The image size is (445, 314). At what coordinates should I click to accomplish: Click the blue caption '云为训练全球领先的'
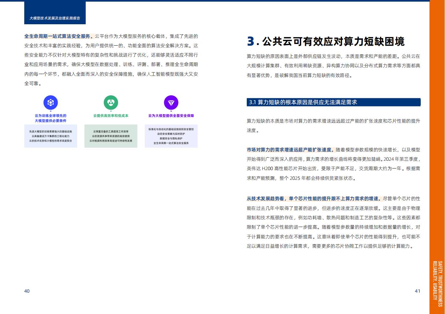pos(50,115)
